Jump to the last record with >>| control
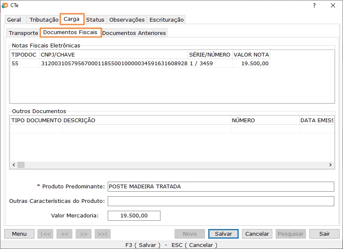The height and width of the screenshot is (249, 343). [x=102, y=234]
